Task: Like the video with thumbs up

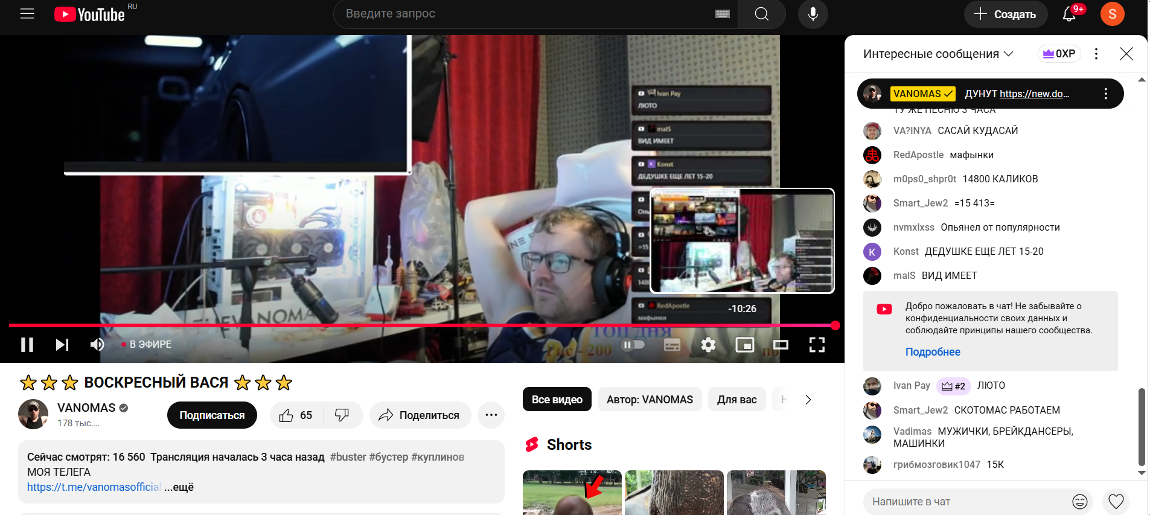Action: coord(296,415)
